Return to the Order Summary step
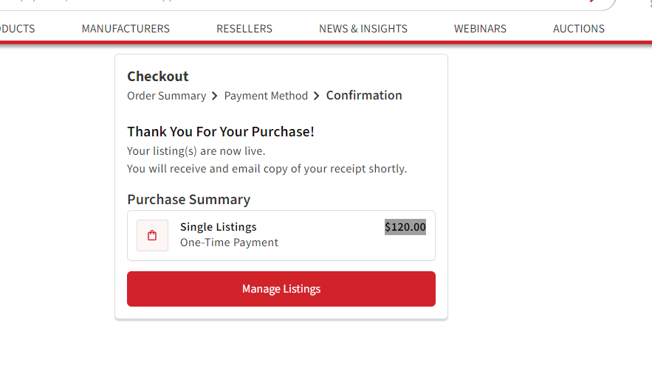 pyautogui.click(x=166, y=96)
